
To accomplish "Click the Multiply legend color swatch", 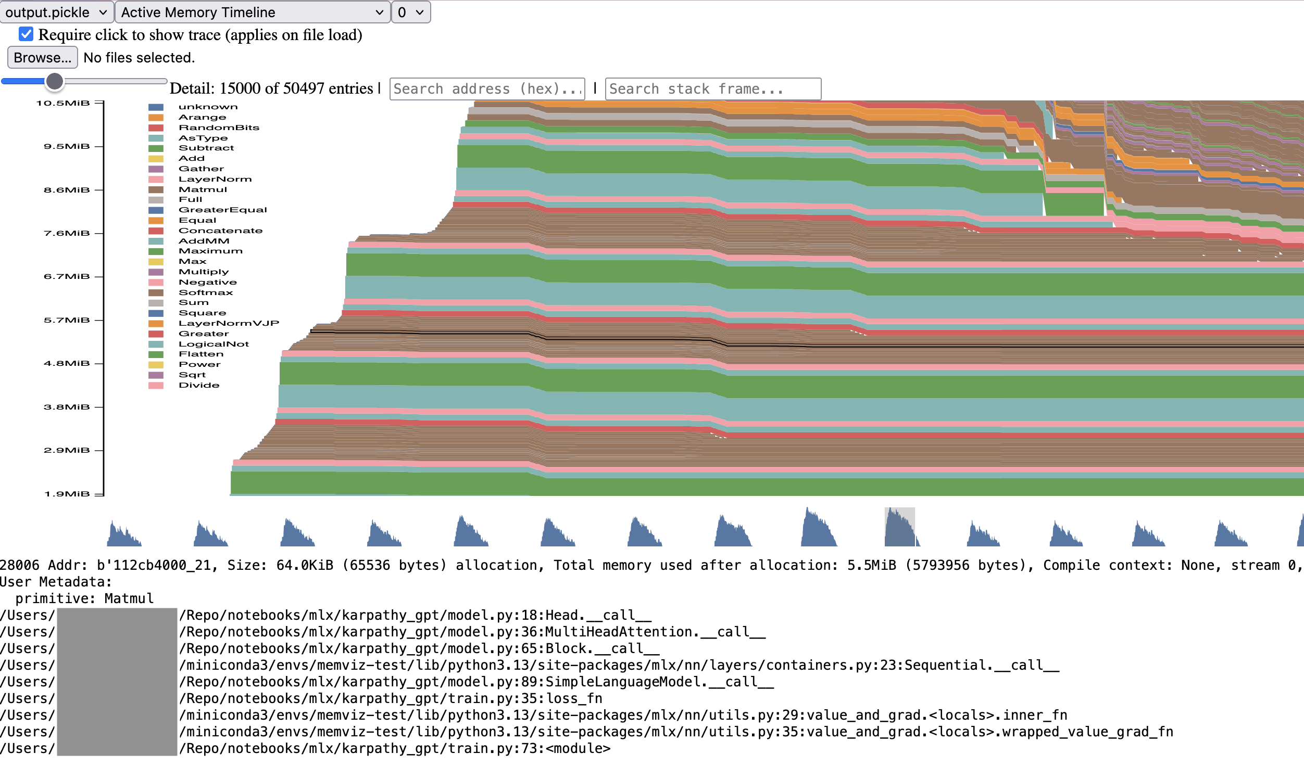I will pos(156,272).
